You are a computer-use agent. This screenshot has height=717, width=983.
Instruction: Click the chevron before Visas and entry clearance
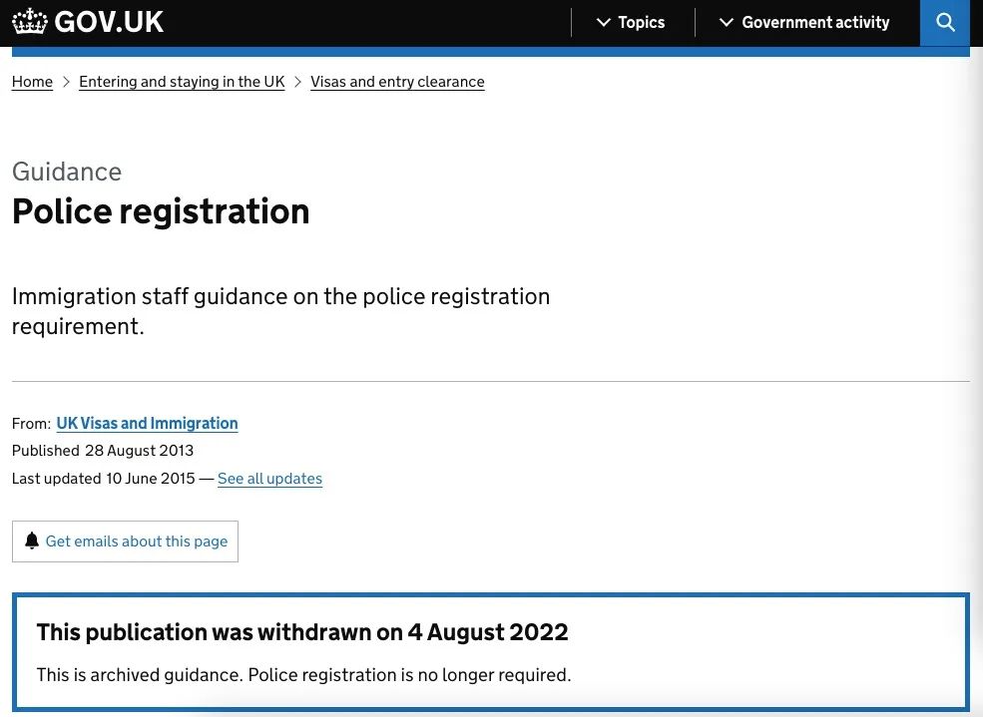point(297,82)
